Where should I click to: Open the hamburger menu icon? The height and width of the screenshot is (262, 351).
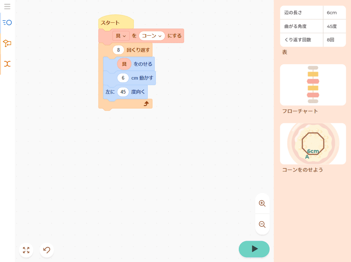pyautogui.click(x=7, y=7)
